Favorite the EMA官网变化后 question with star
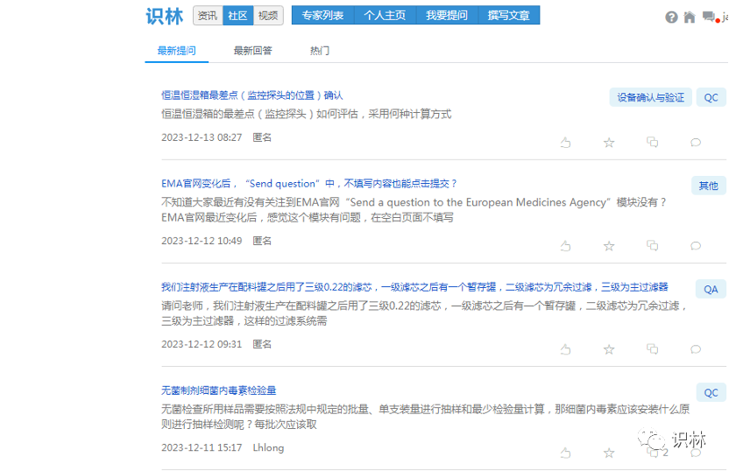The width and height of the screenshot is (729, 471). pos(609,246)
